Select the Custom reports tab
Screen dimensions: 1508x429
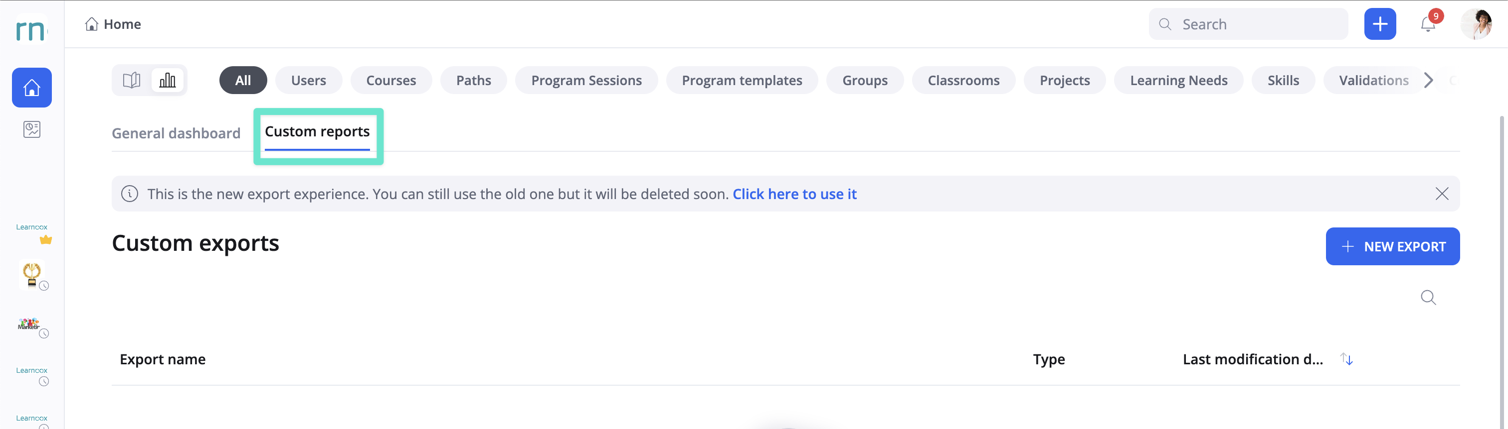tap(317, 132)
